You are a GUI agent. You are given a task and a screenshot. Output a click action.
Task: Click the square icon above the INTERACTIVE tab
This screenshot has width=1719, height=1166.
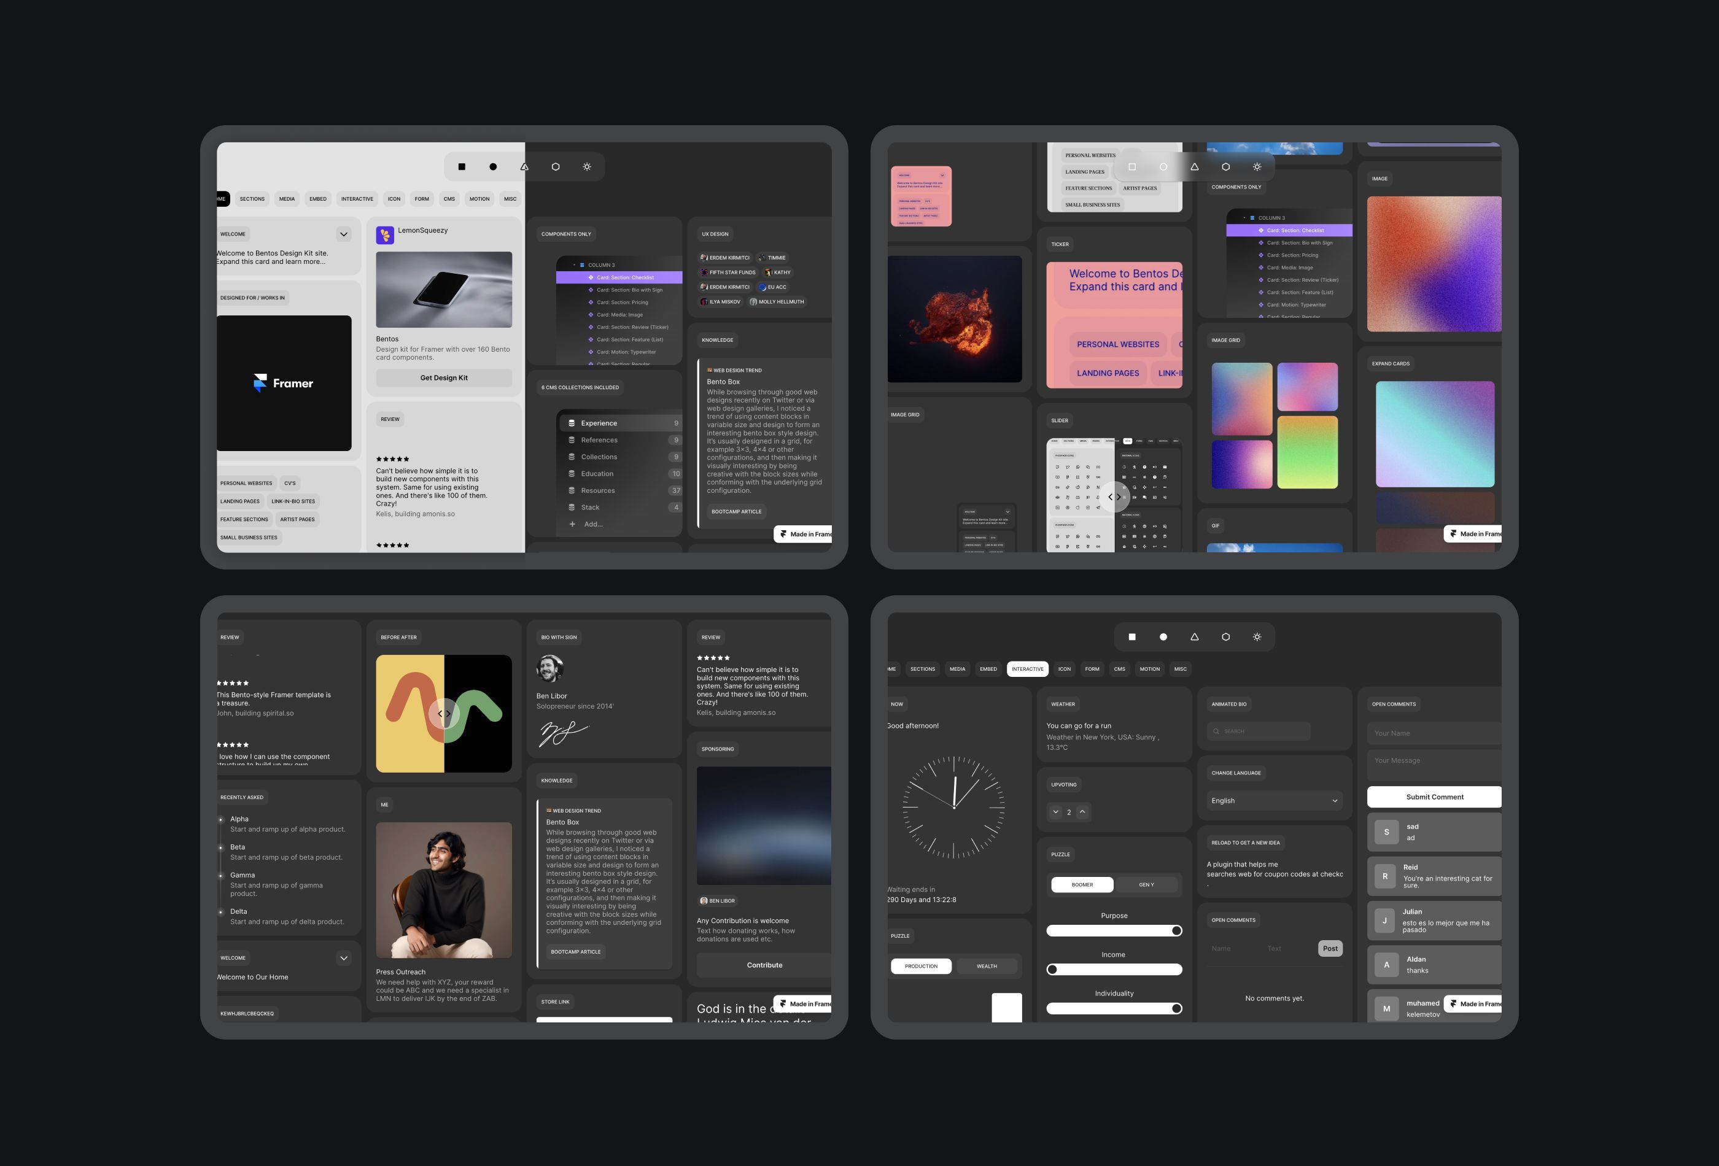[1131, 636]
